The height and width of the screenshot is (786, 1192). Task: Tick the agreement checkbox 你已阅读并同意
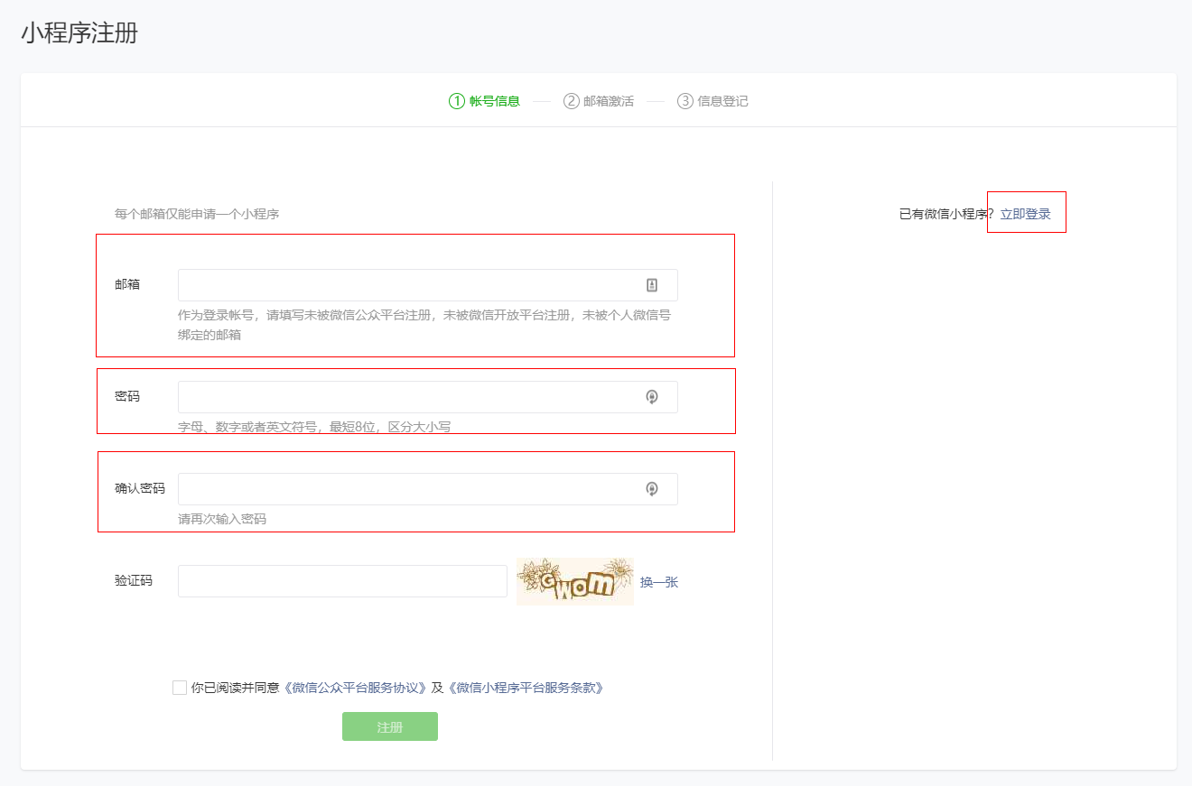point(180,688)
